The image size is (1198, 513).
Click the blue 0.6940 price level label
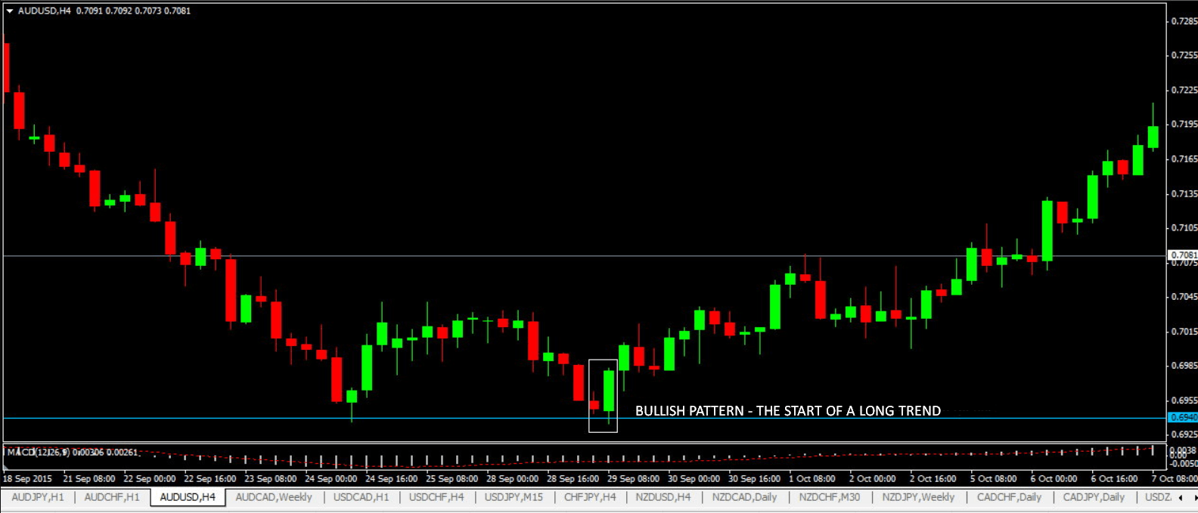pyautogui.click(x=1183, y=418)
